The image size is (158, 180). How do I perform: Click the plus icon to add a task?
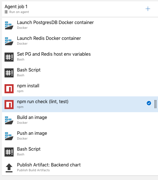[x=148, y=9]
